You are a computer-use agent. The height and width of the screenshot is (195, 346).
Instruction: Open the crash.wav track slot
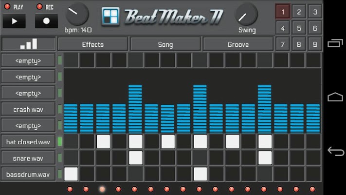[x=28, y=109]
